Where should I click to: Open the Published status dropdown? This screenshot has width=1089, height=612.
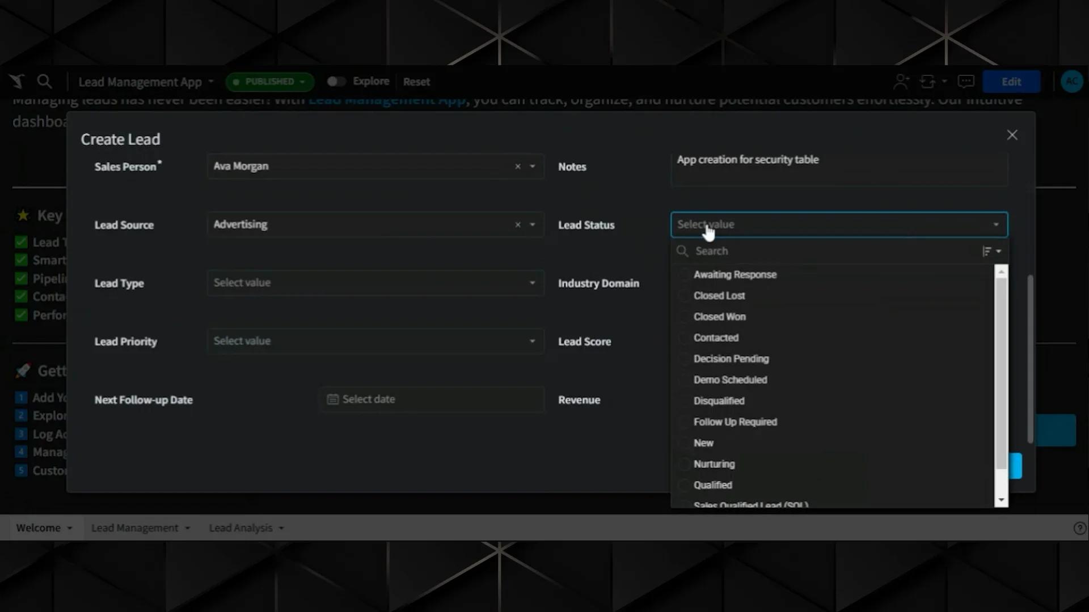[x=269, y=82]
